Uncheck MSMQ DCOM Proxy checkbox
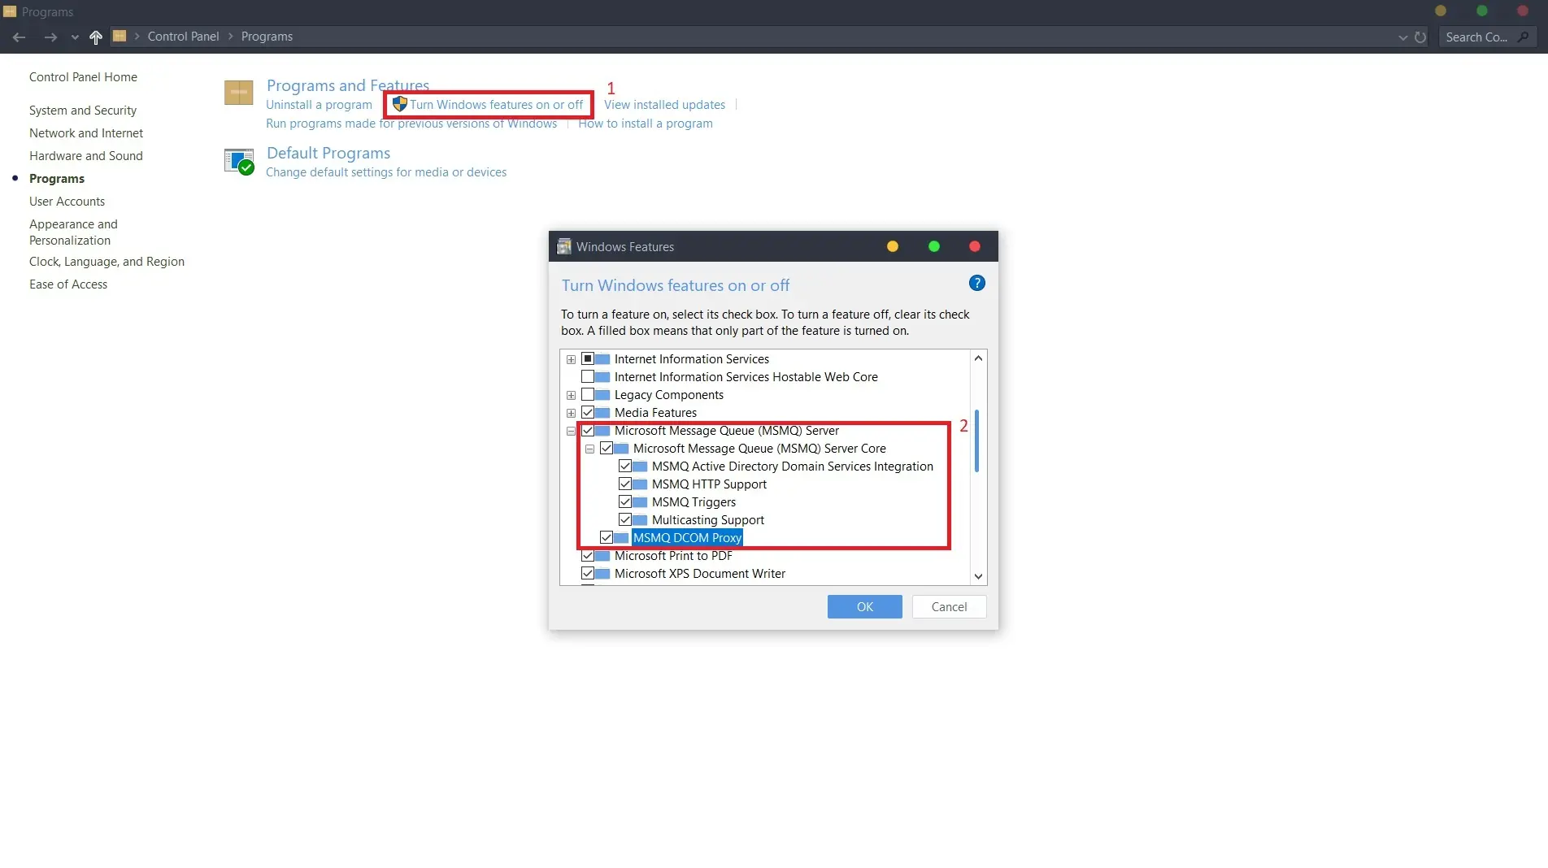This screenshot has width=1548, height=868. click(x=607, y=537)
